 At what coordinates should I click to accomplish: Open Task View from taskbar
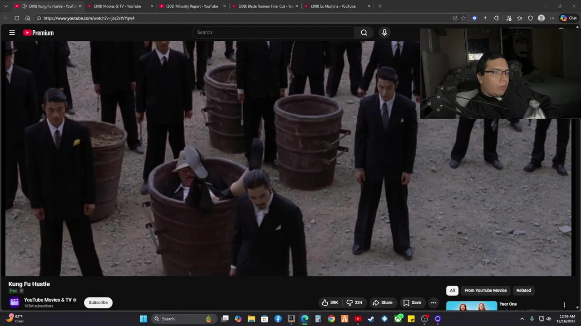225,319
